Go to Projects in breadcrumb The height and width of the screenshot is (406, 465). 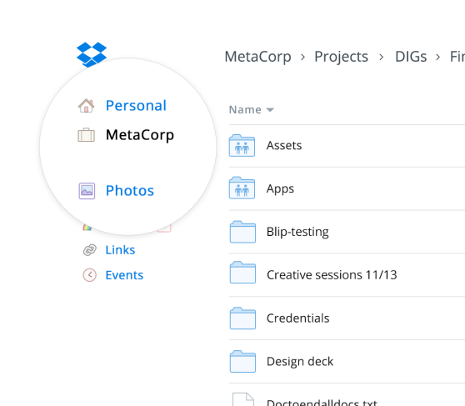click(342, 57)
